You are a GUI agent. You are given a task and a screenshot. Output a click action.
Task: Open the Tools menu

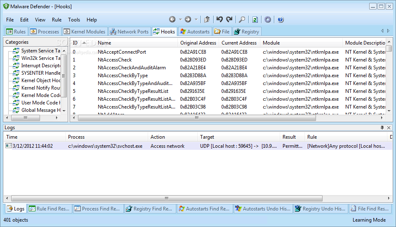(74, 20)
